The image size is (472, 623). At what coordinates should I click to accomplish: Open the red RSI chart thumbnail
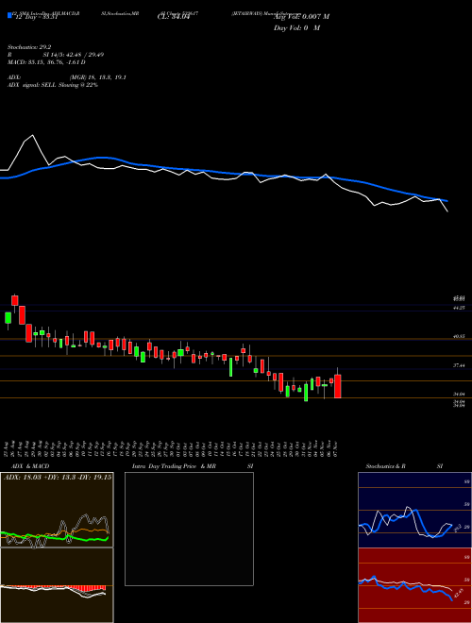(x=414, y=585)
